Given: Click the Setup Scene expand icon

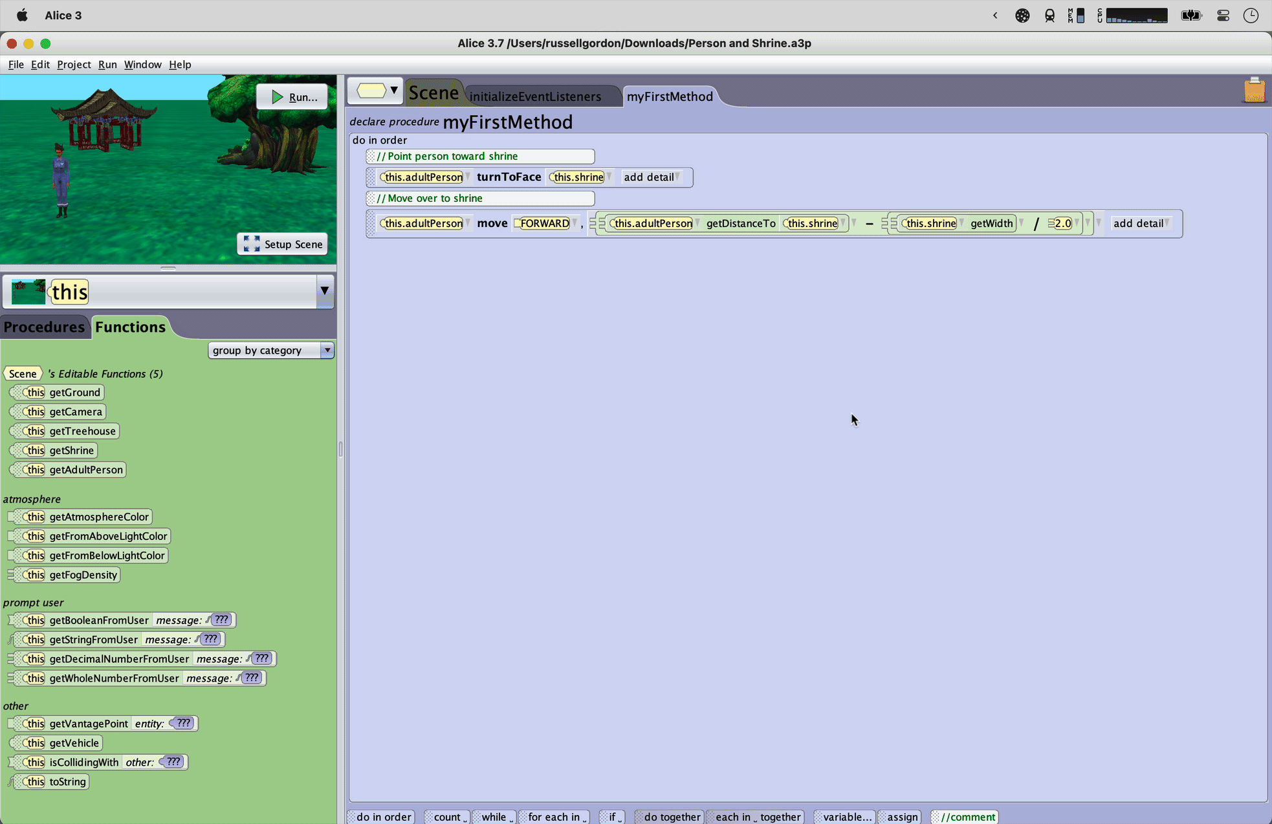Looking at the screenshot, I should [x=252, y=244].
